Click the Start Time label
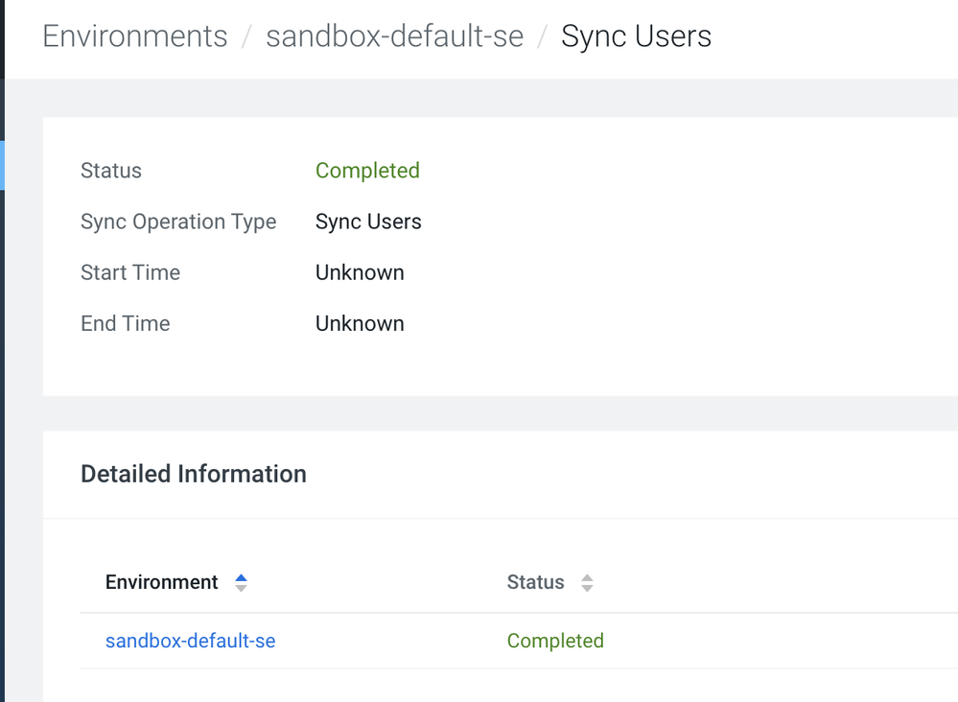Image resolution: width=958 pixels, height=702 pixels. coord(130,272)
